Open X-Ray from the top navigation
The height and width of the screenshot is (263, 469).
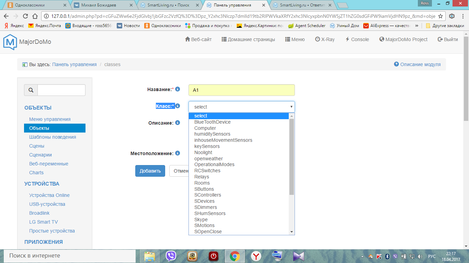coord(325,39)
